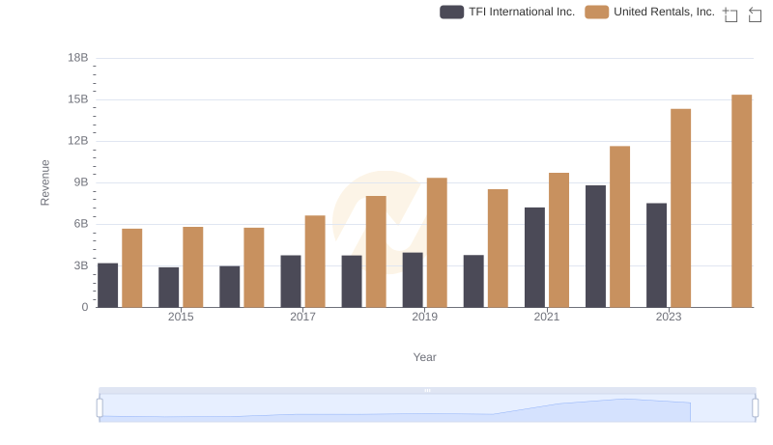
Task: Click the 2021 United Rentals bar
Action: point(559,239)
